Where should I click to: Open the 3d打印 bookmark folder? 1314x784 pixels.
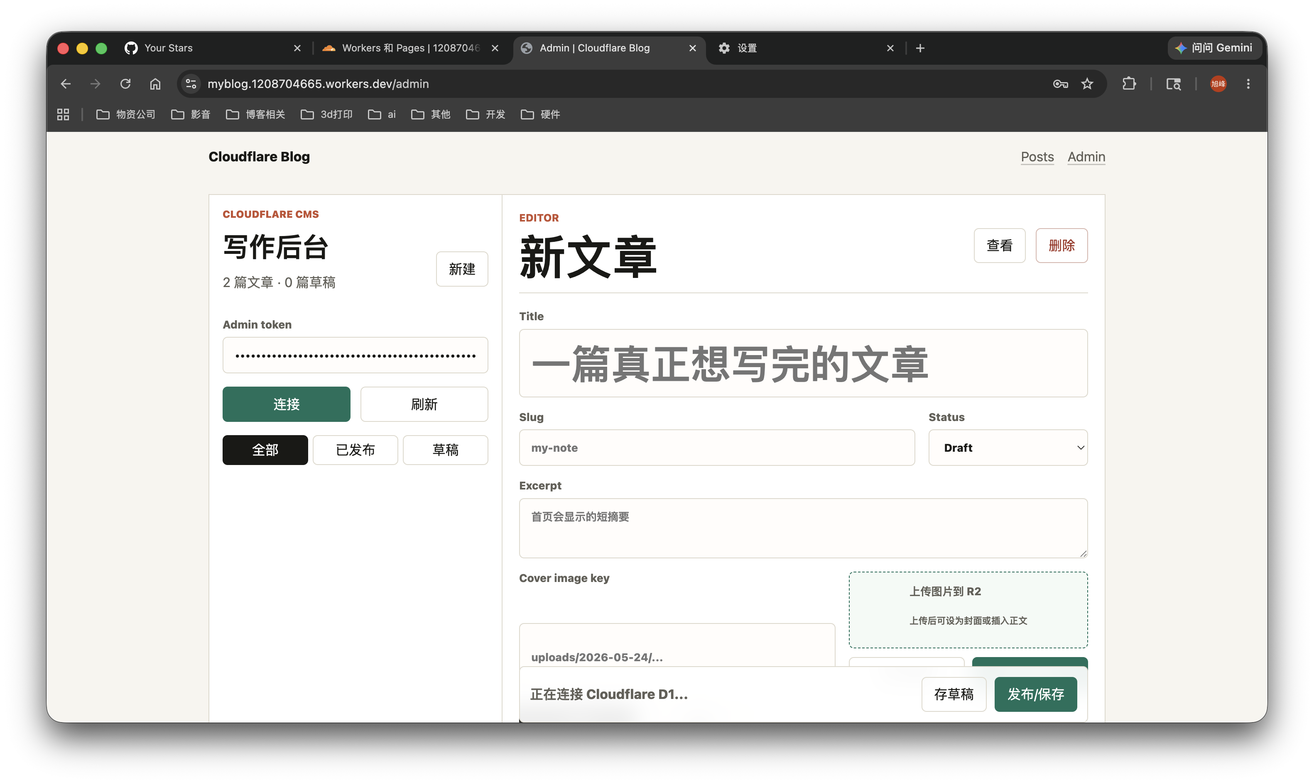(x=327, y=114)
